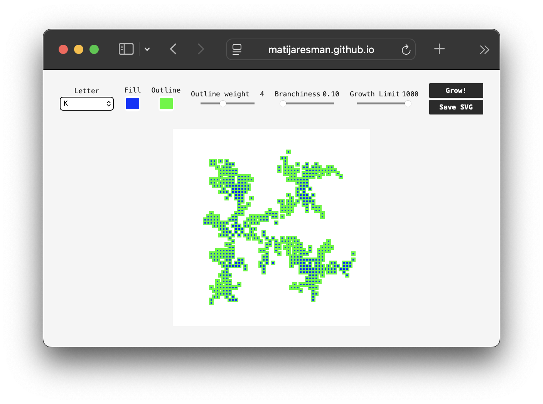Open the page reader menu icon
543x404 pixels.
[x=237, y=49]
